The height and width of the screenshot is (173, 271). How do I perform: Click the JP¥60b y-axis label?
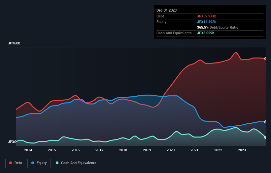pyautogui.click(x=14, y=43)
